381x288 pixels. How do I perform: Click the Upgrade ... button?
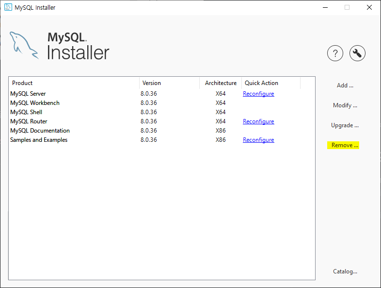[x=345, y=125]
